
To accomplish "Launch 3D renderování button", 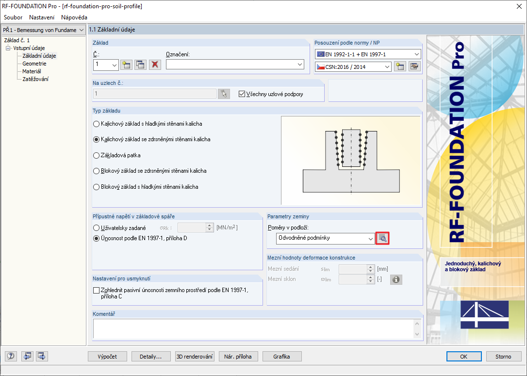I will coord(195,357).
